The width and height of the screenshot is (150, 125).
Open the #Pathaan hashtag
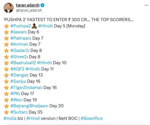(20, 38)
